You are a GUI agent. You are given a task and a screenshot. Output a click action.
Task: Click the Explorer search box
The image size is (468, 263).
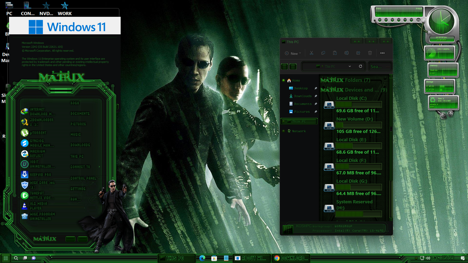pyautogui.click(x=379, y=66)
